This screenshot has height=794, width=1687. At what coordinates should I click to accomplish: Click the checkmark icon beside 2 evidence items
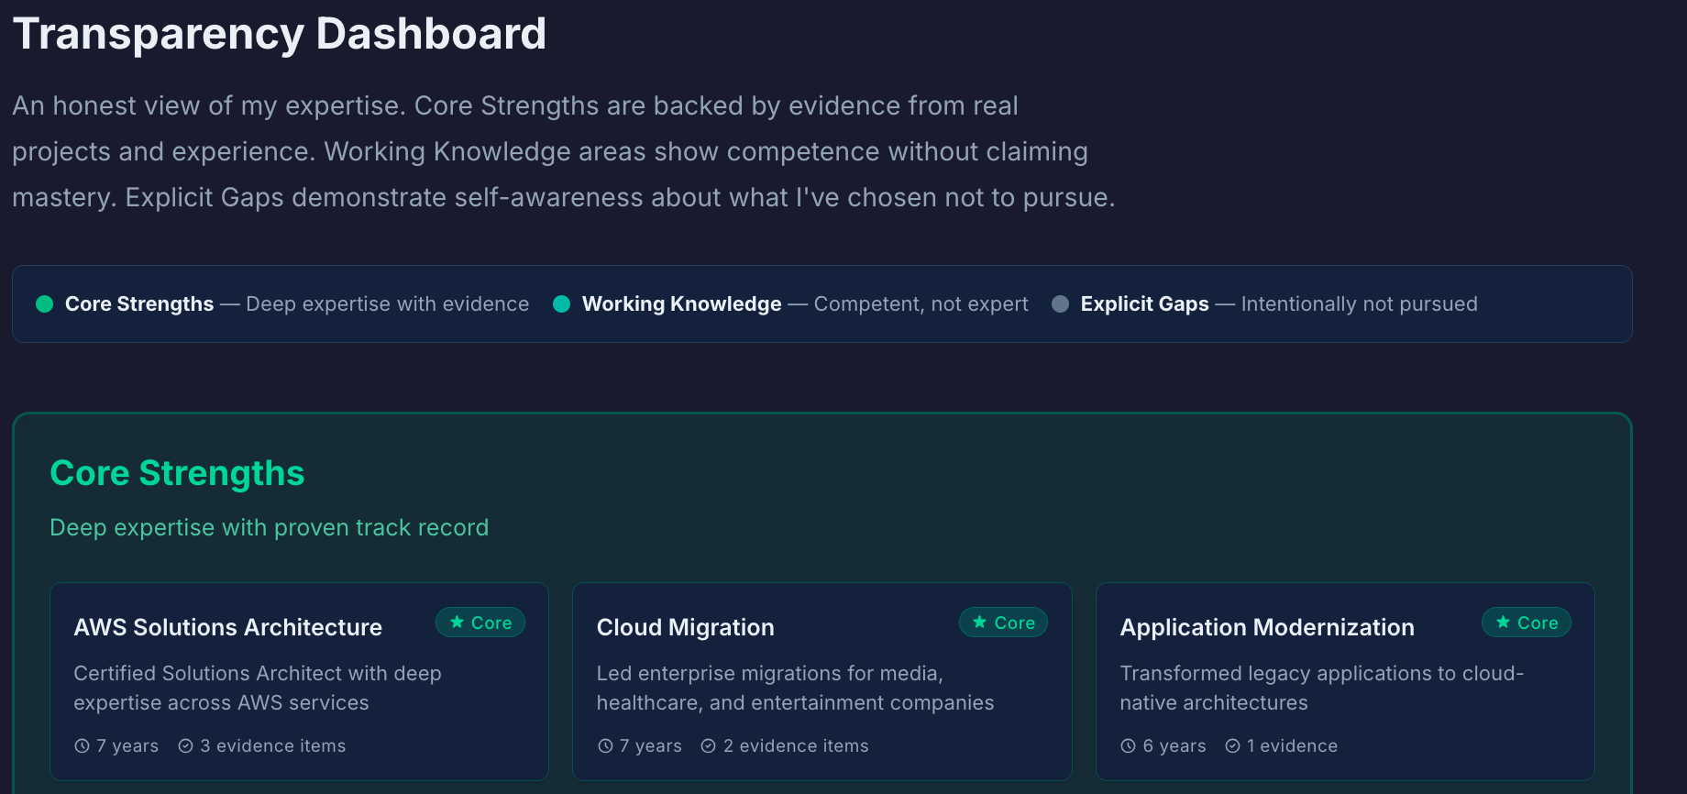708,746
